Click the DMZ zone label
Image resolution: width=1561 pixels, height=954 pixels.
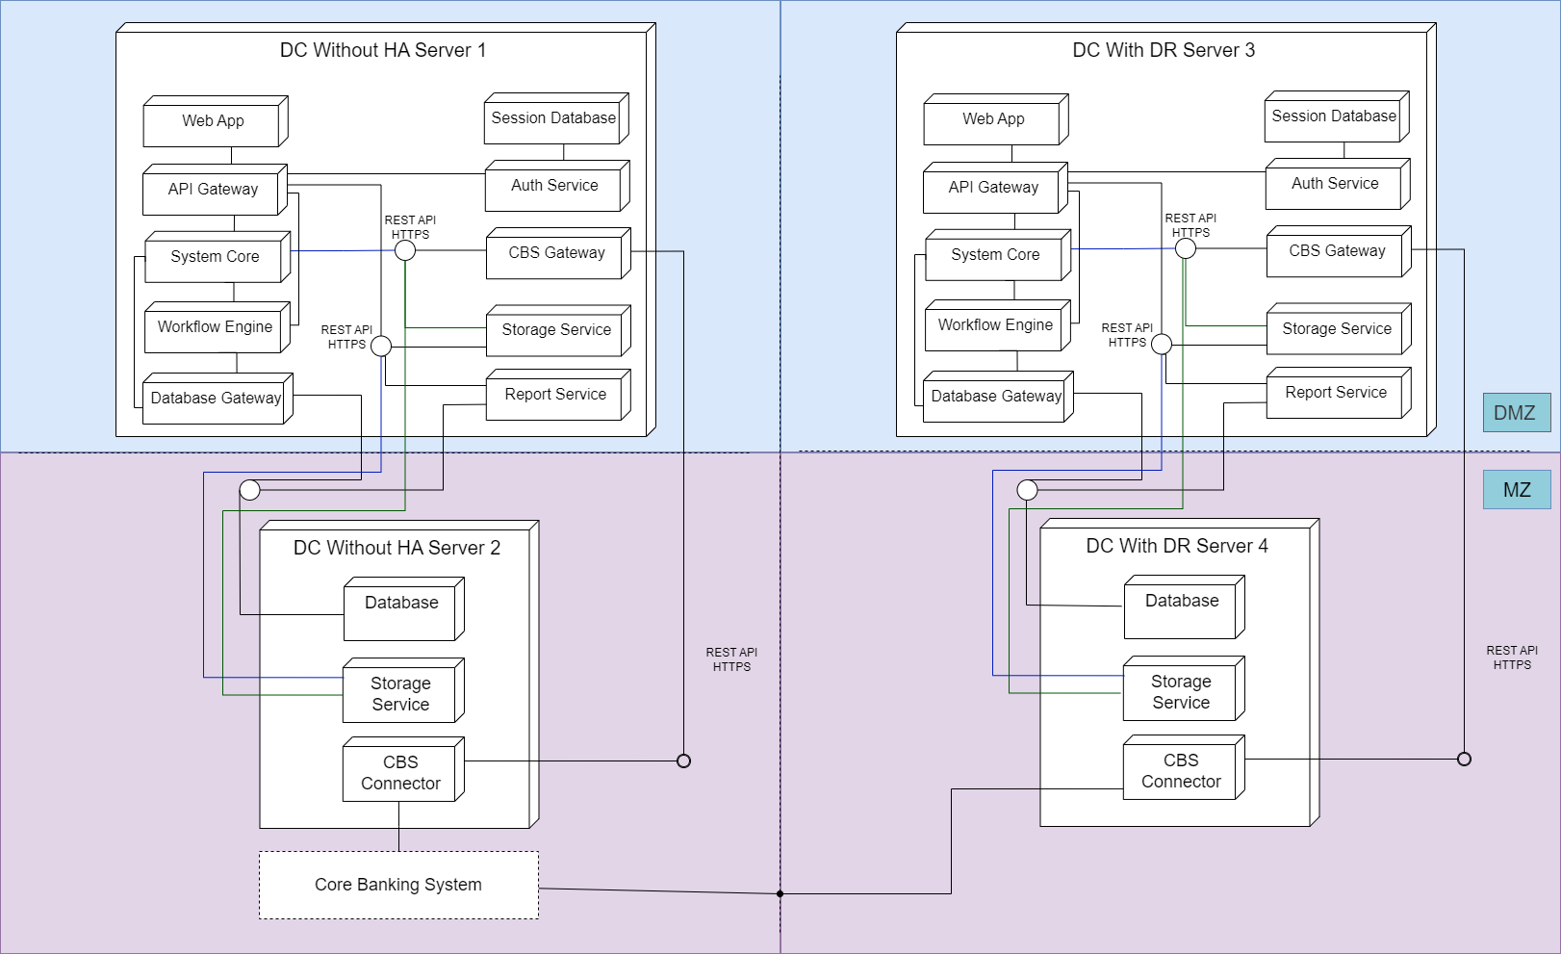(x=1517, y=412)
